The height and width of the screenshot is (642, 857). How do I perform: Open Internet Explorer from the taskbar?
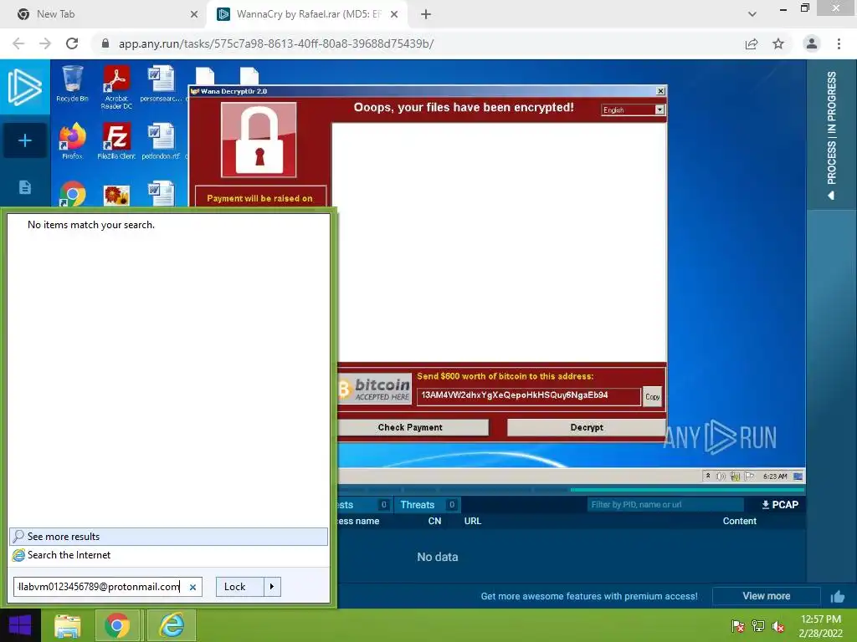tap(172, 625)
